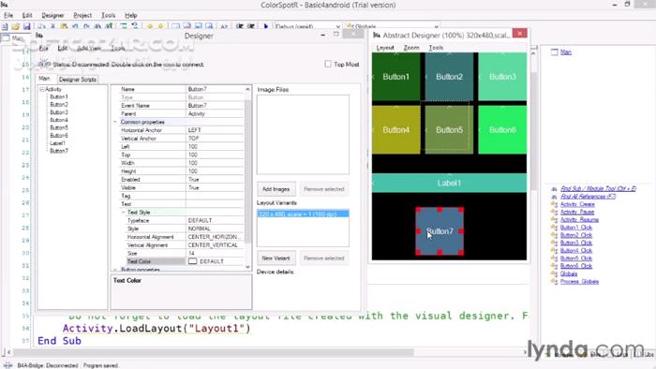Click the binoculars icon beside Find All References
Viewport: 656px width, 369px height.
click(554, 197)
